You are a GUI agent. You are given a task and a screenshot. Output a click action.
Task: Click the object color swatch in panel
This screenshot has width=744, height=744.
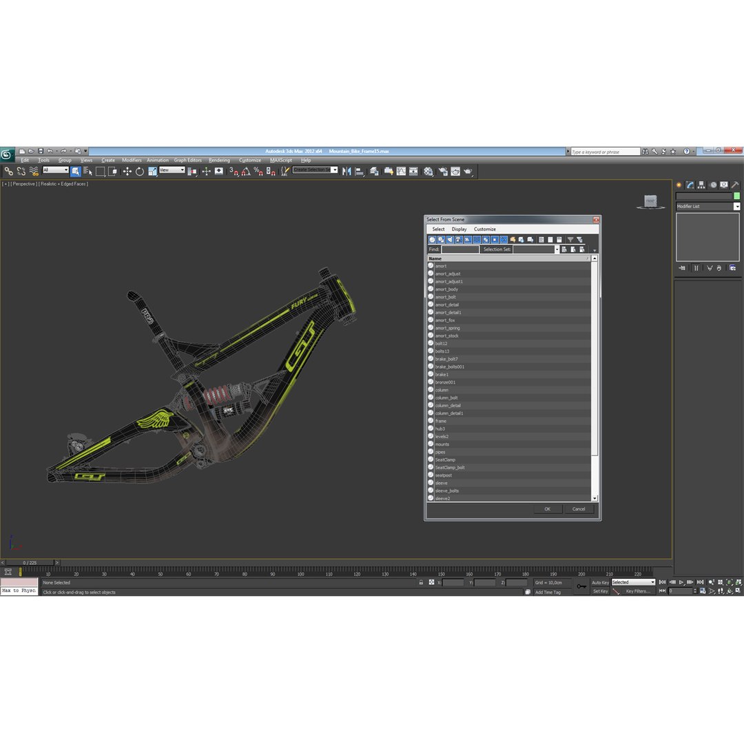click(736, 196)
